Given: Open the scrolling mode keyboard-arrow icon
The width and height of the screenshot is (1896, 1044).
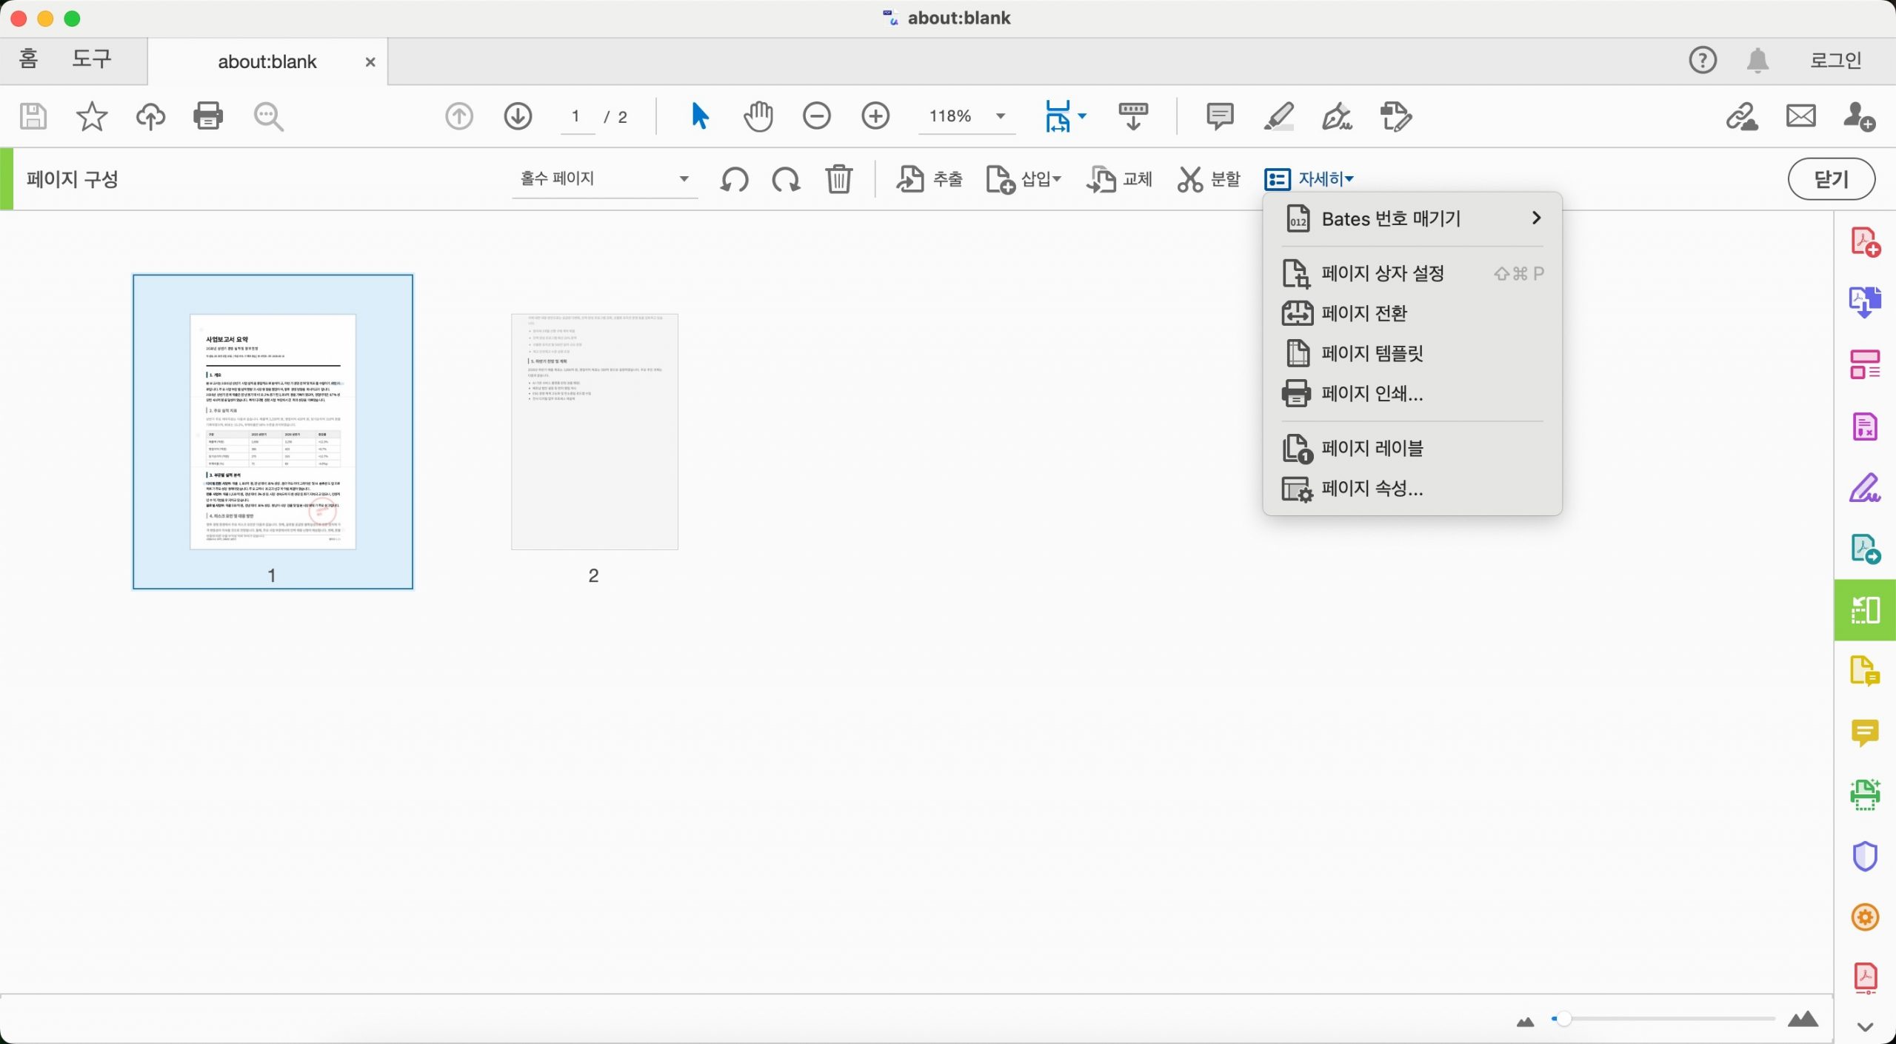Looking at the screenshot, I should point(1133,116).
